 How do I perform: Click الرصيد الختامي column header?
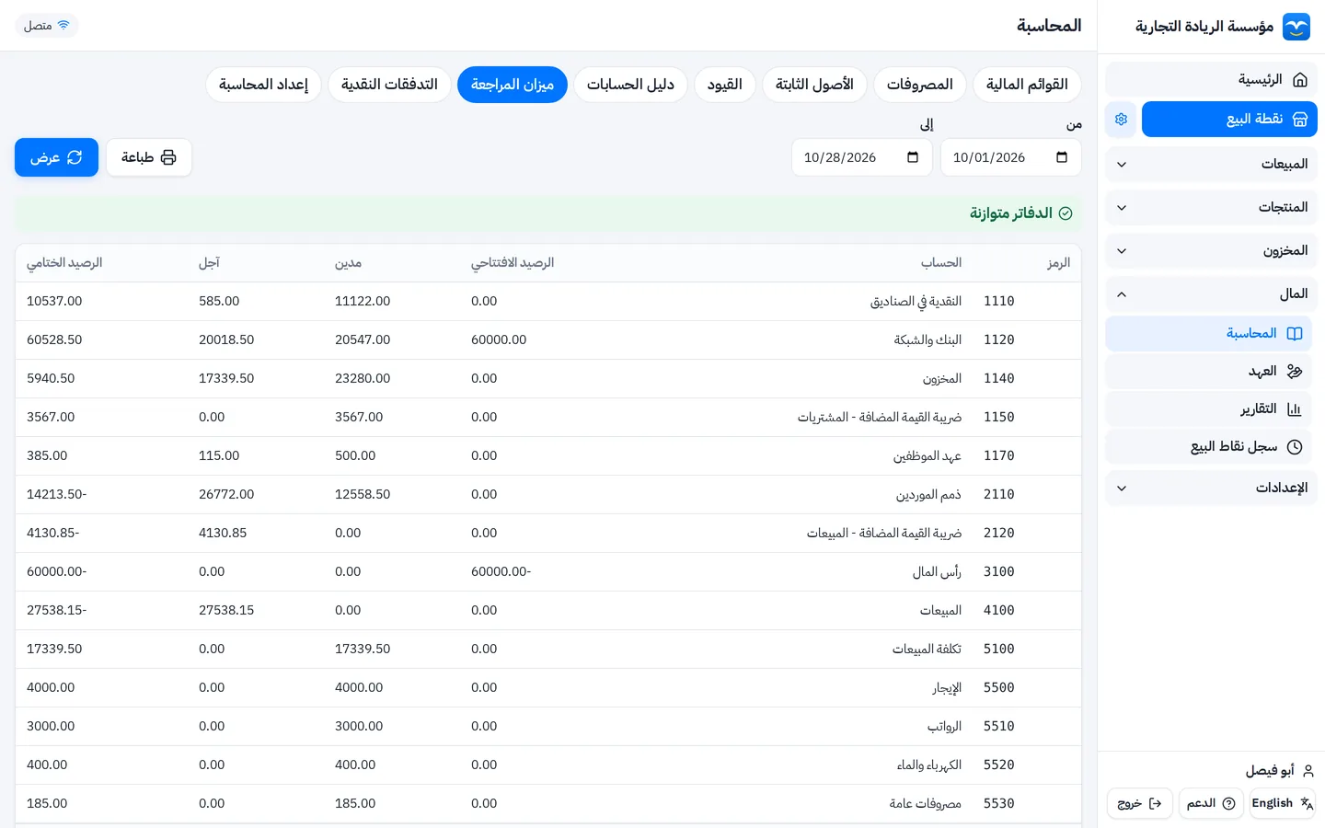64,263
